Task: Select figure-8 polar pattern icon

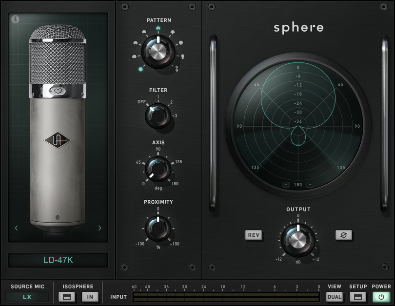Action: point(177,68)
